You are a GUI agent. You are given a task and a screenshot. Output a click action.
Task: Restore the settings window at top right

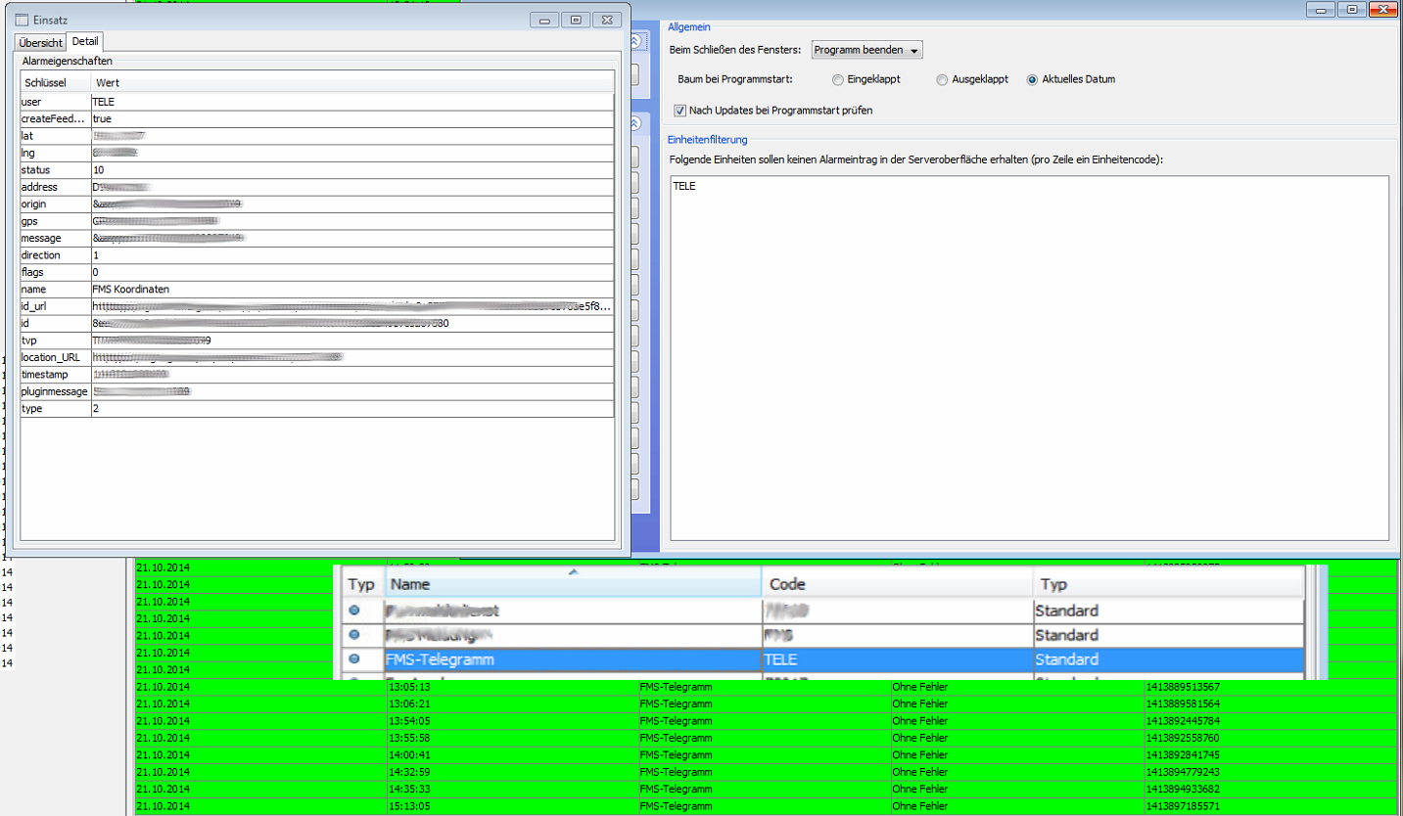(1352, 9)
